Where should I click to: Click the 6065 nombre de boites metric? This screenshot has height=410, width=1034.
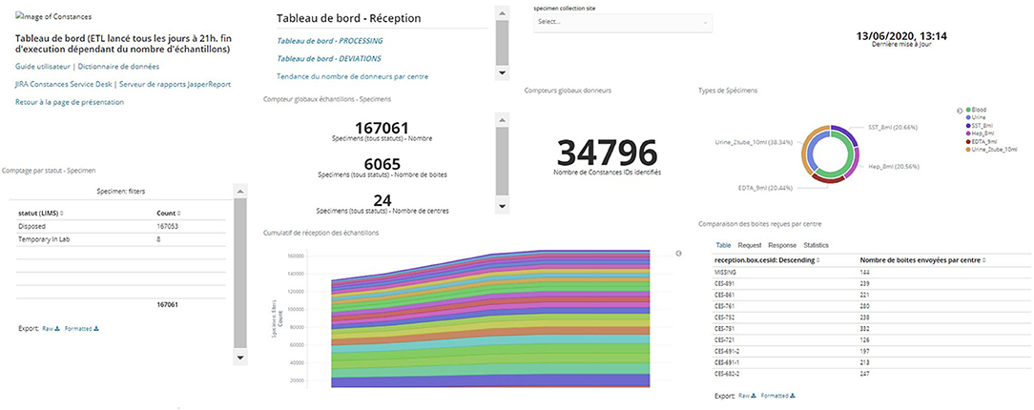[x=383, y=163]
